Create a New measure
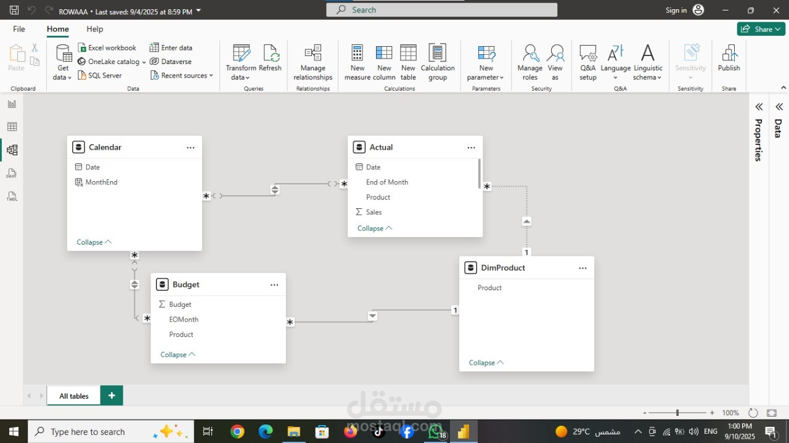 tap(357, 62)
